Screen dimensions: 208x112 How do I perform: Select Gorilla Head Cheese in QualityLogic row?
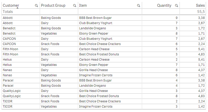click(x=93, y=91)
